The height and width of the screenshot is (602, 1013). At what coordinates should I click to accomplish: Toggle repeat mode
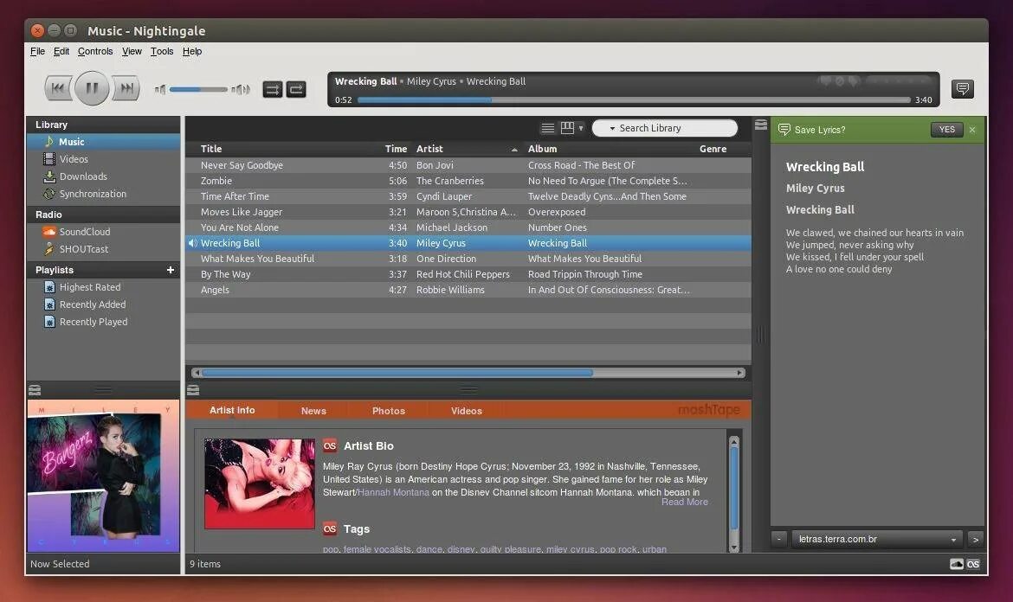point(296,89)
